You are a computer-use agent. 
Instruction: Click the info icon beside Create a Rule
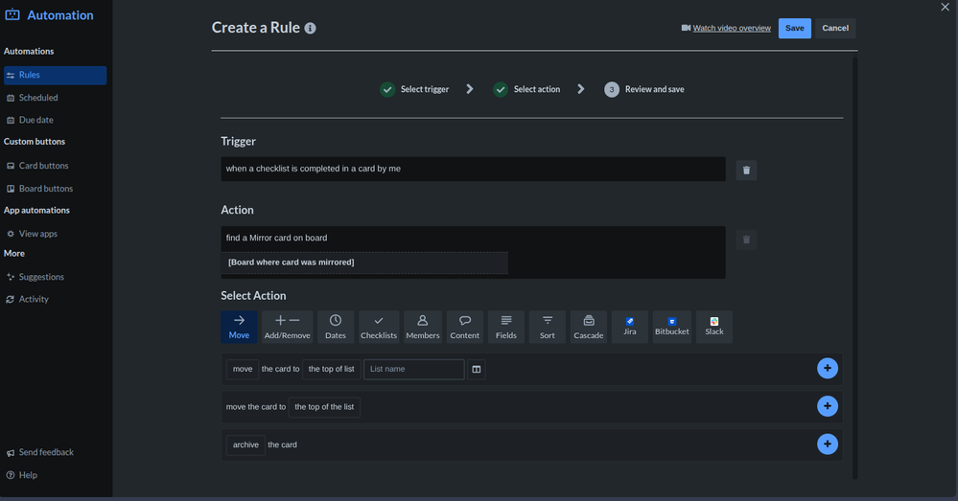pyautogui.click(x=311, y=28)
